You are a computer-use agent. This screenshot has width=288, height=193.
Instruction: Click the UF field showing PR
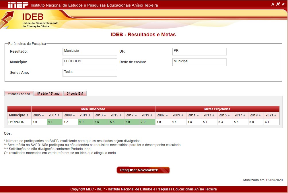199,51
